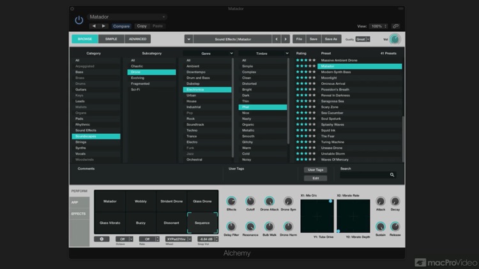Select the Glass Vibrato snapshot pad

pyautogui.click(x=110, y=223)
